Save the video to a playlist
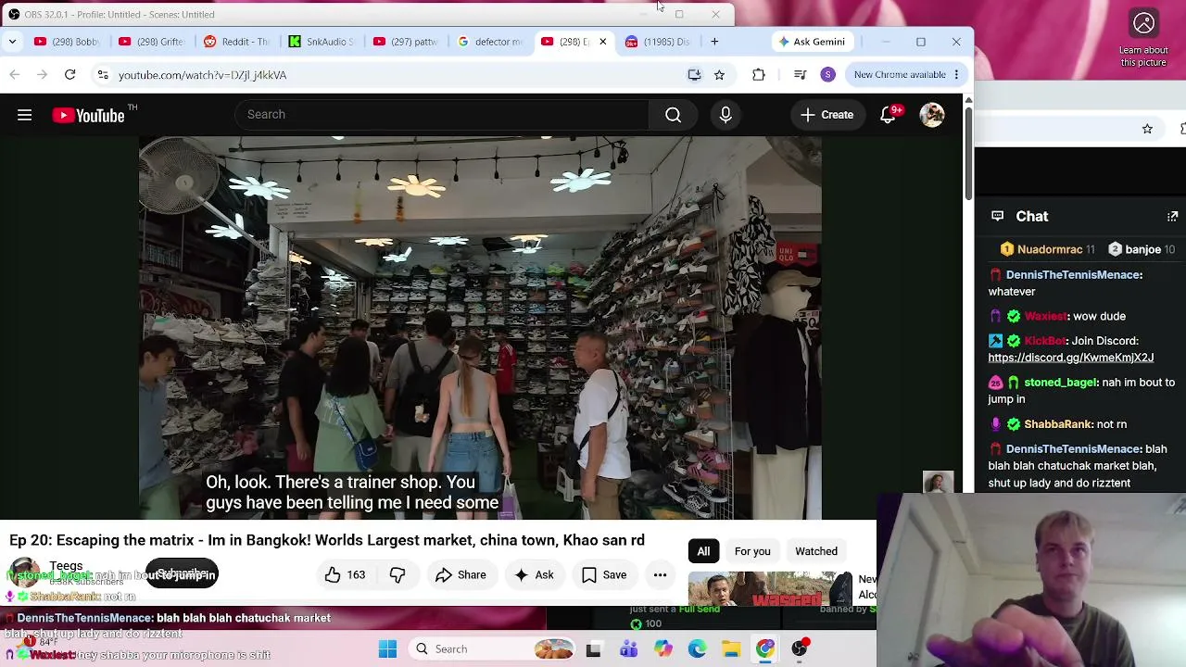Viewport: 1186px width, 667px height. coord(604,574)
